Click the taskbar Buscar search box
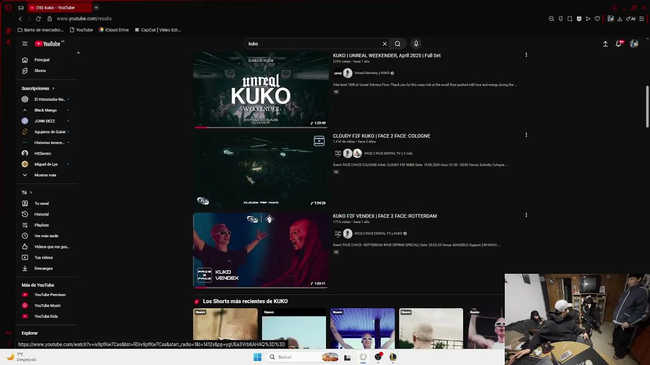This screenshot has height=365, width=650. (x=304, y=357)
